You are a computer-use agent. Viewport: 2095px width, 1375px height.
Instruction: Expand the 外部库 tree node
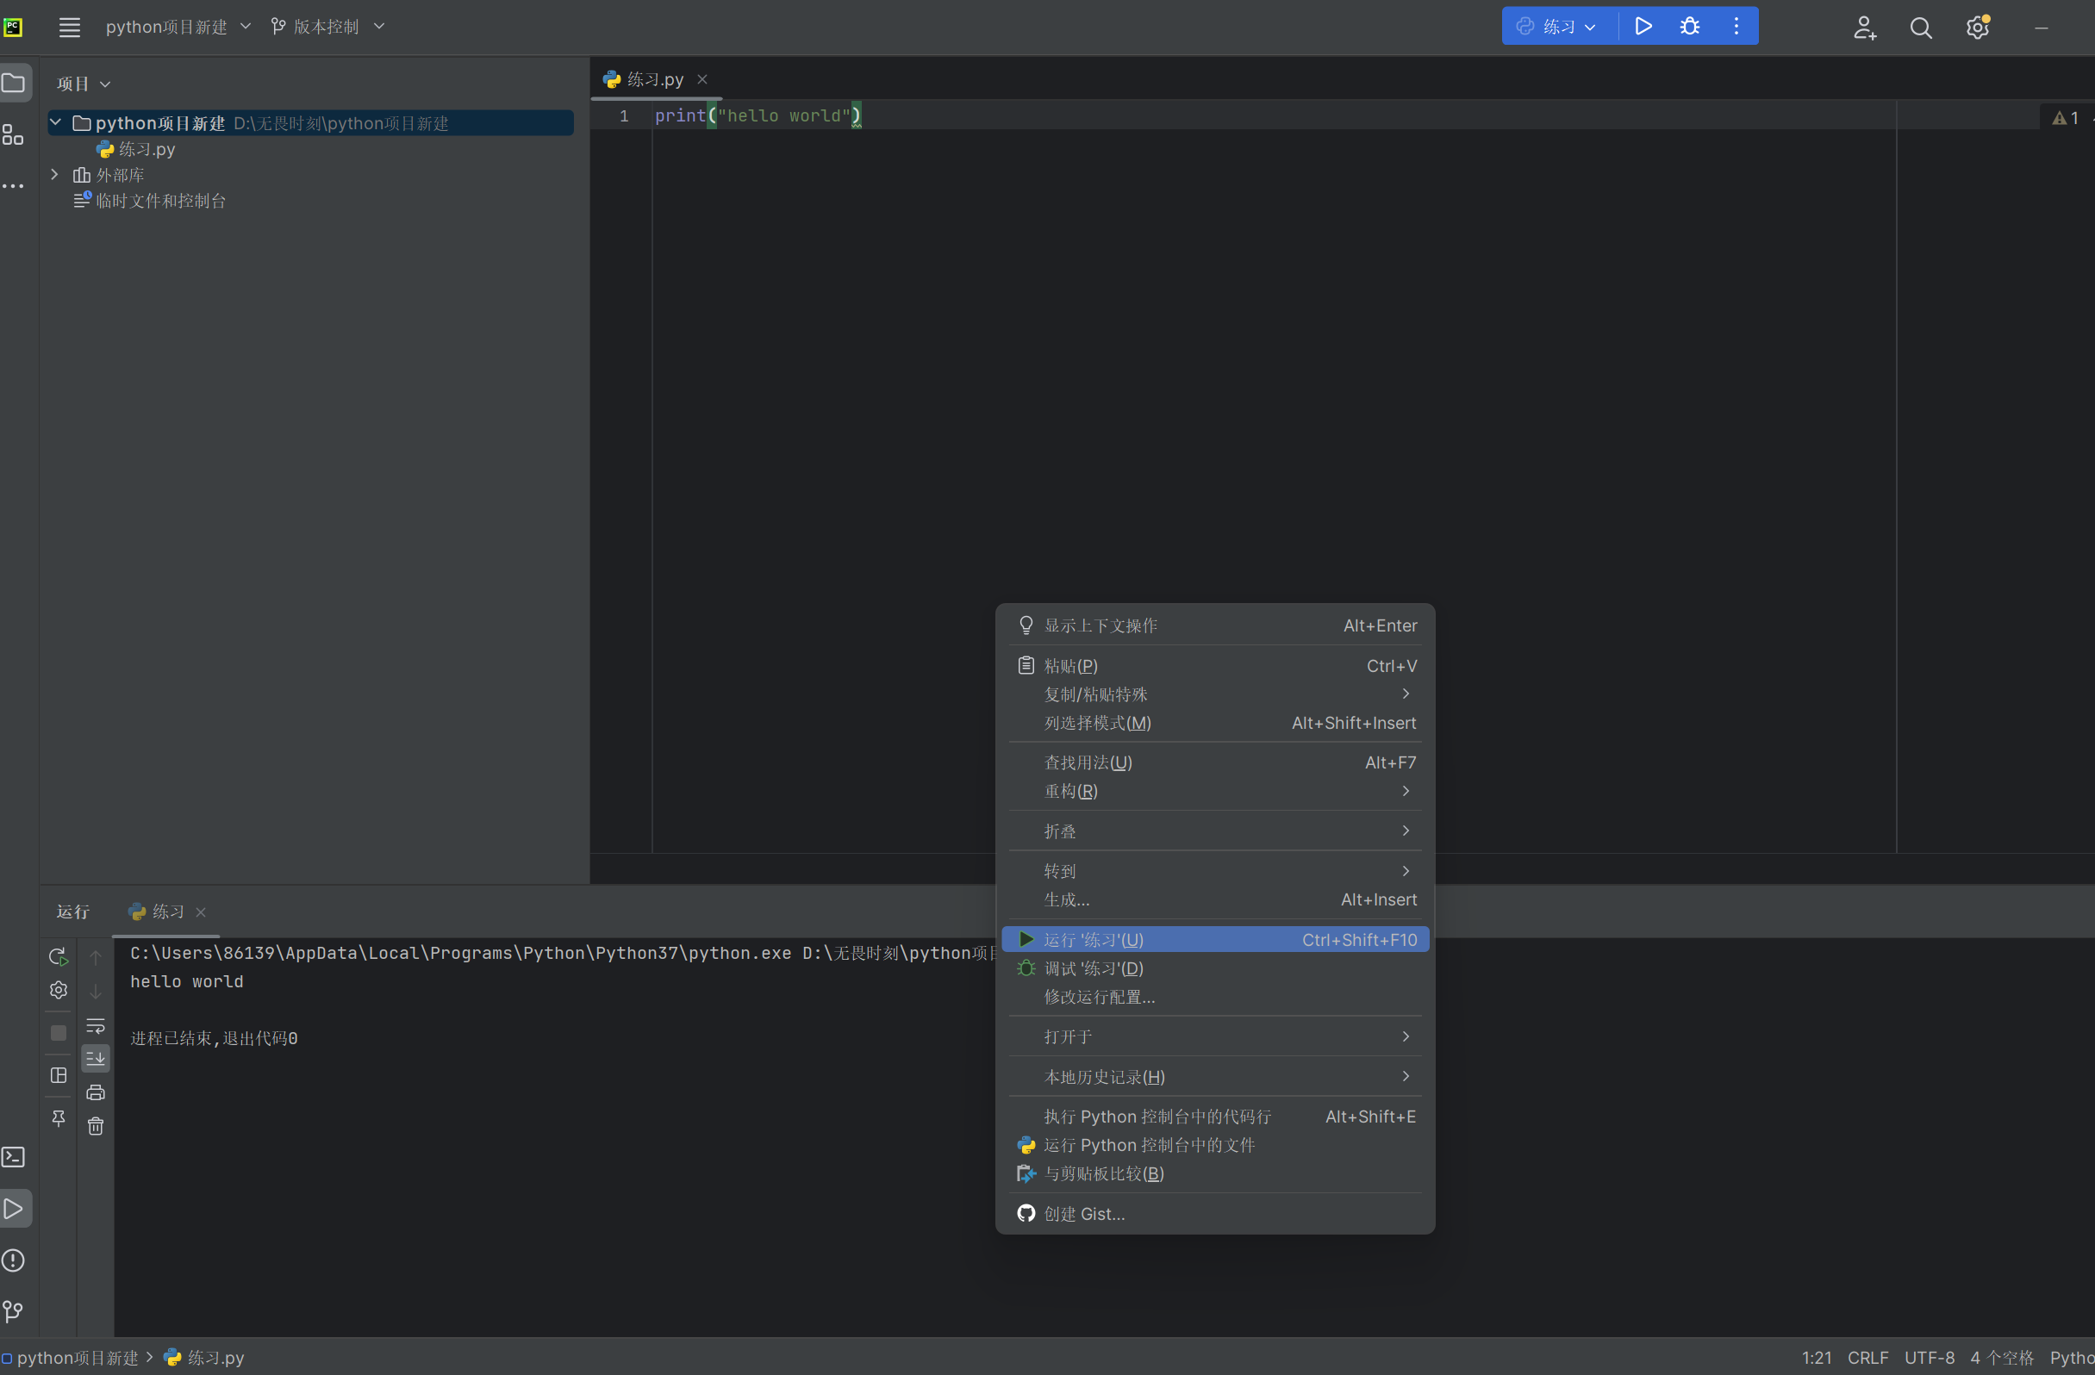click(54, 175)
